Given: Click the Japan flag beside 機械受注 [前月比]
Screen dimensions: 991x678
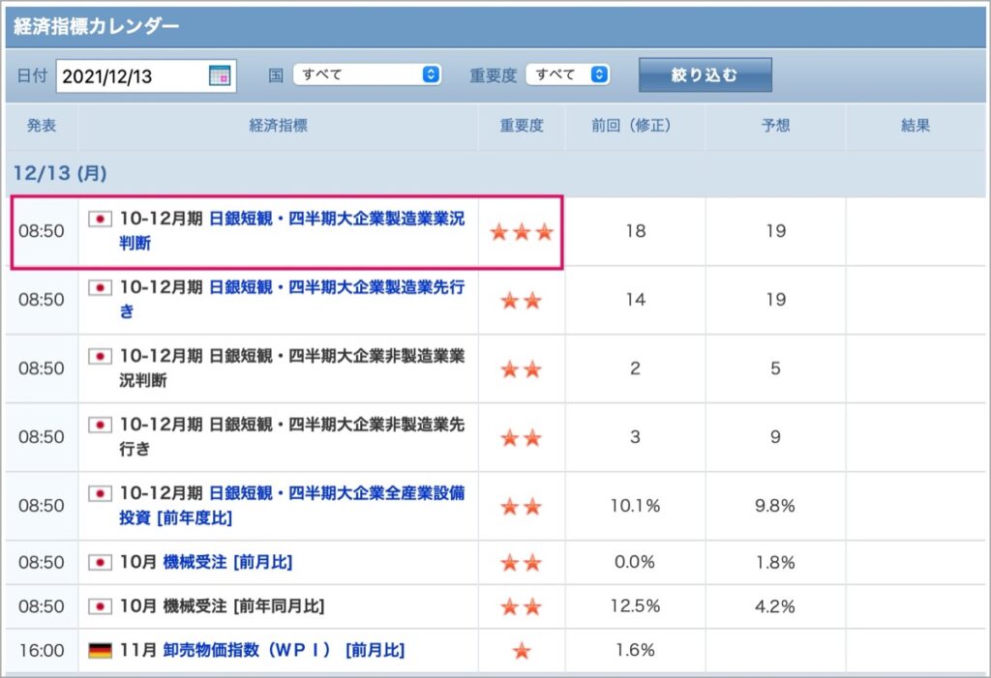Looking at the screenshot, I should (x=100, y=562).
